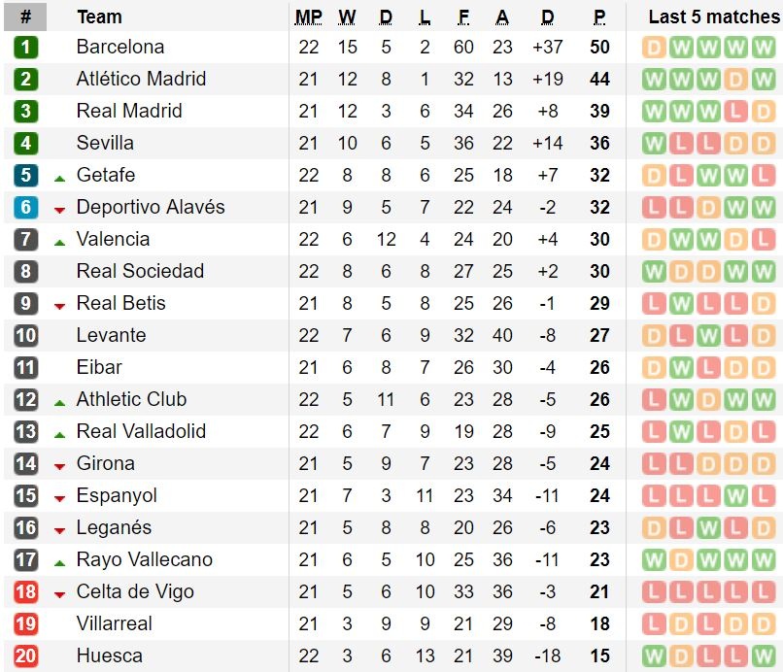
Task: Click Celta de Vigo's rank 18 badge
Action: tap(26, 592)
